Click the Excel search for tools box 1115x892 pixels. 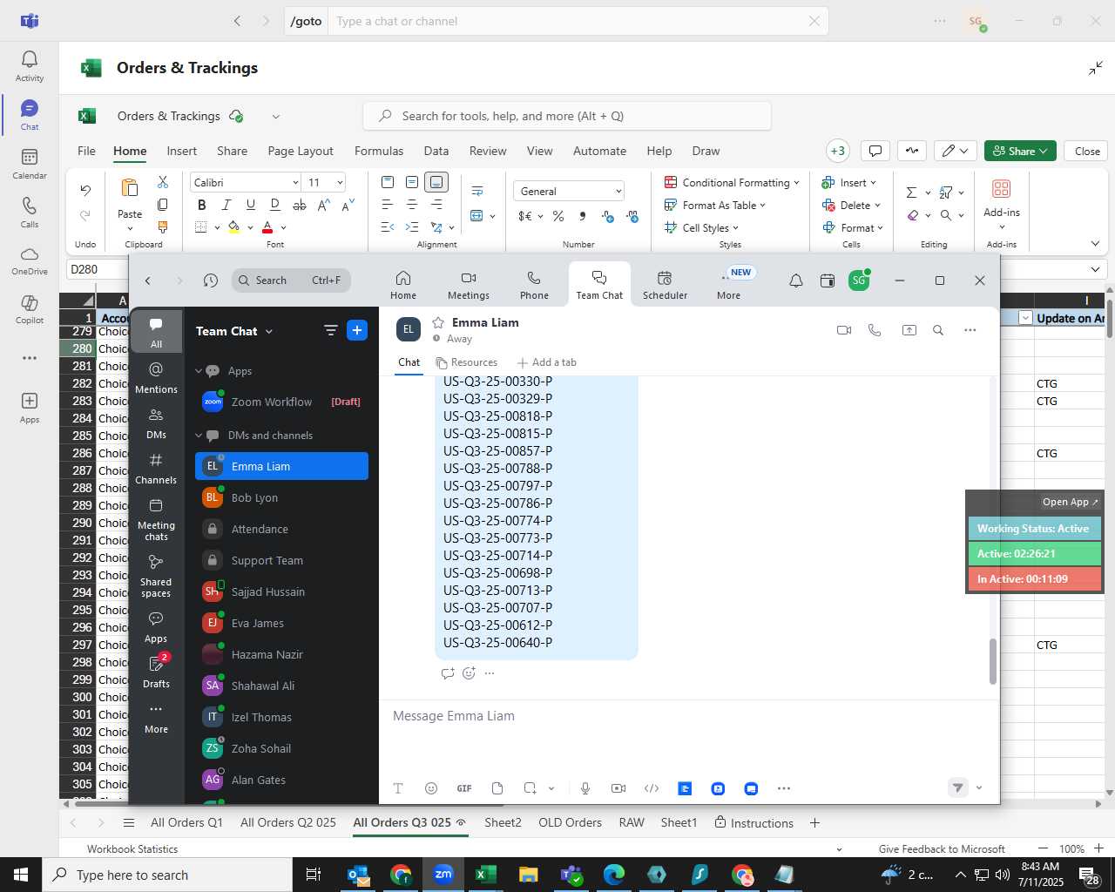(x=567, y=116)
